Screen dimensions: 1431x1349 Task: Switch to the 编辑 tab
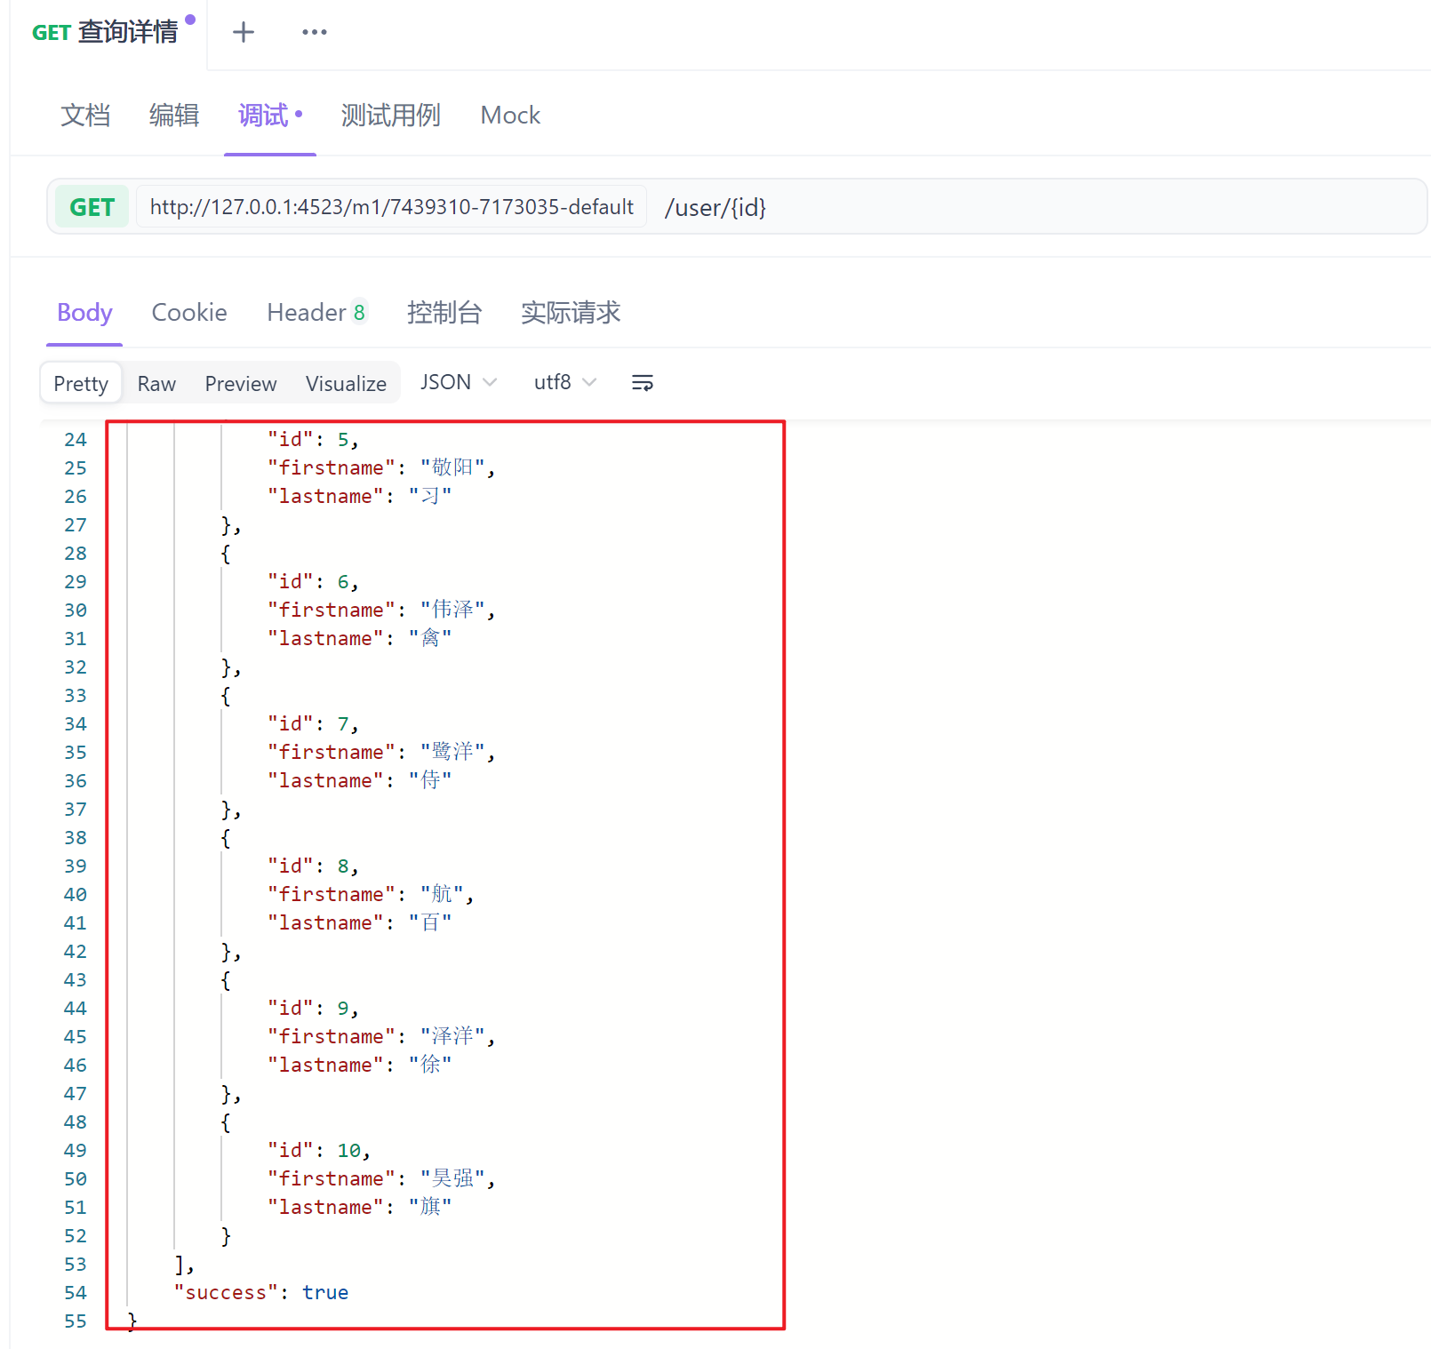[x=174, y=115]
